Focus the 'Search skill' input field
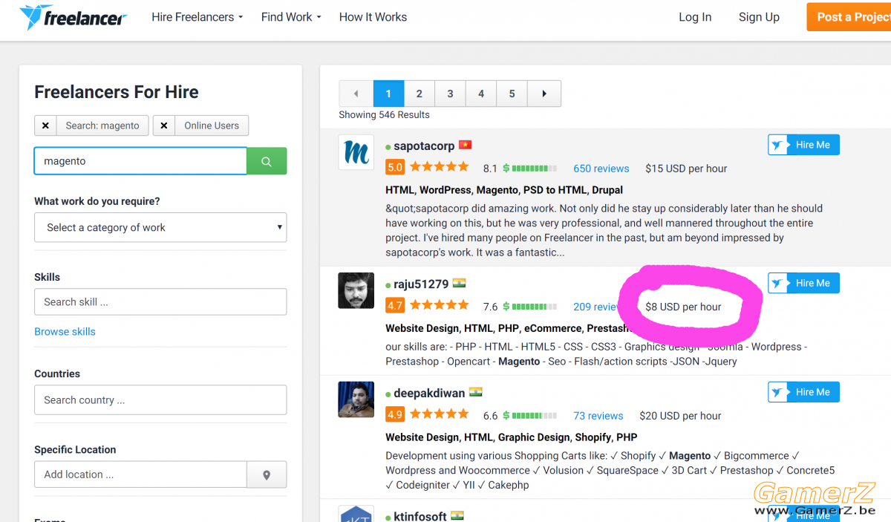891x522 pixels. (160, 302)
